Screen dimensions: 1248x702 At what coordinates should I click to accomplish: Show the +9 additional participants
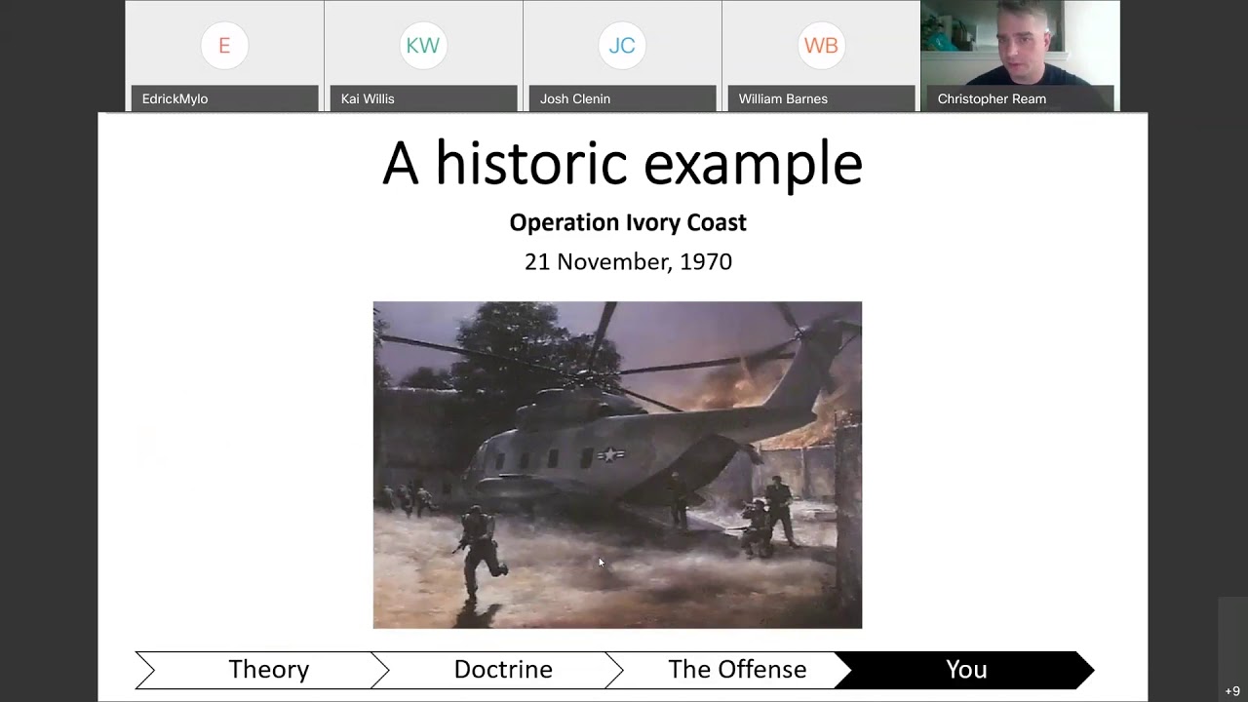pos(1232,691)
